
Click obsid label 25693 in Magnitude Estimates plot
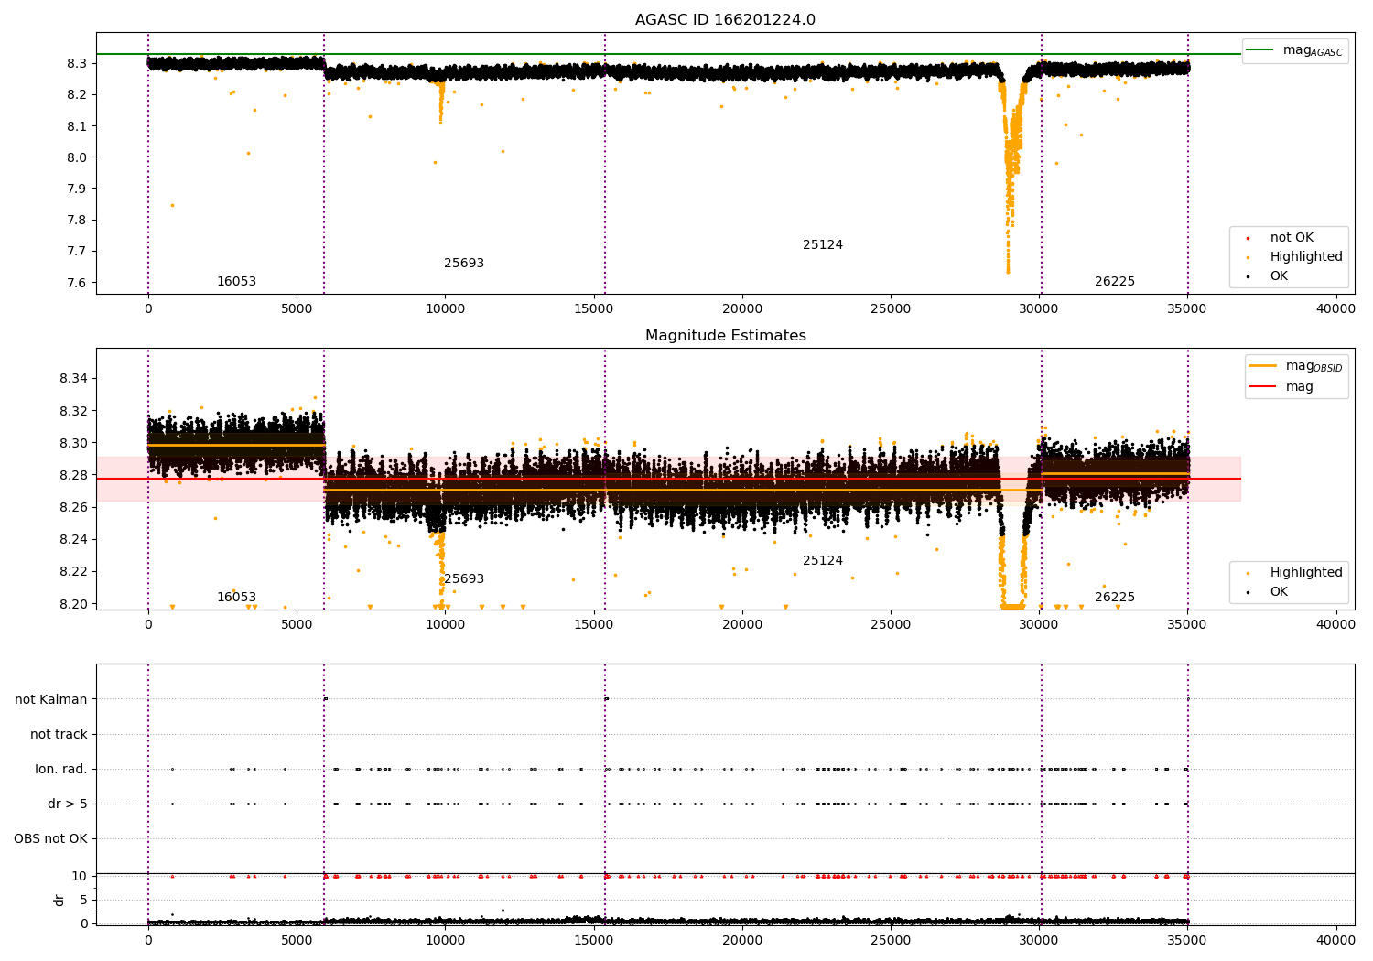464,579
